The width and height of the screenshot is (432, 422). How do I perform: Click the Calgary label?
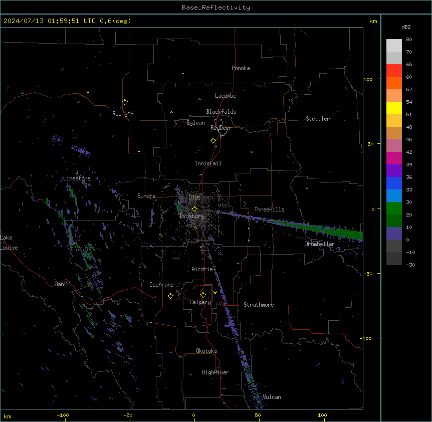(200, 302)
